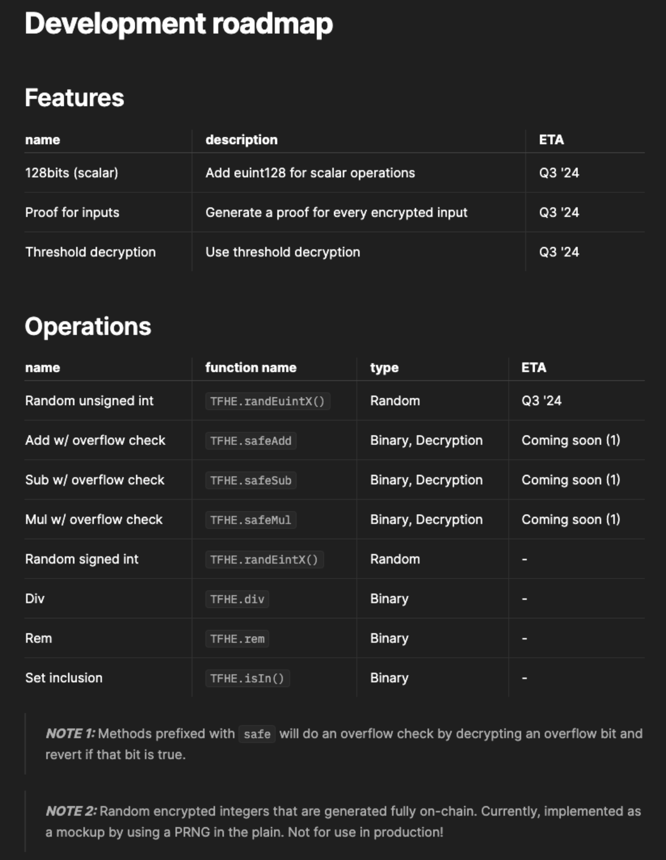
Task: Select the Threshold decryption feature name
Action: click(x=90, y=252)
